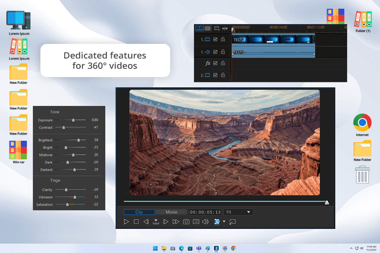380x253 pixels.
Task: Click the storyboard view icon in timeline
Action: 208,28
